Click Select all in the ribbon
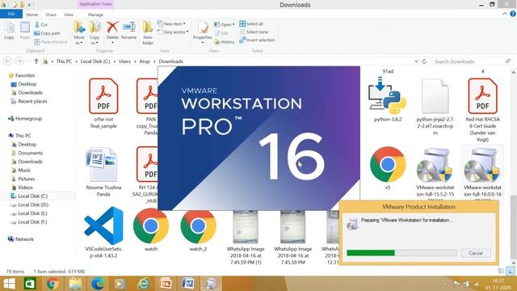The height and width of the screenshot is (291, 517). pos(251,23)
